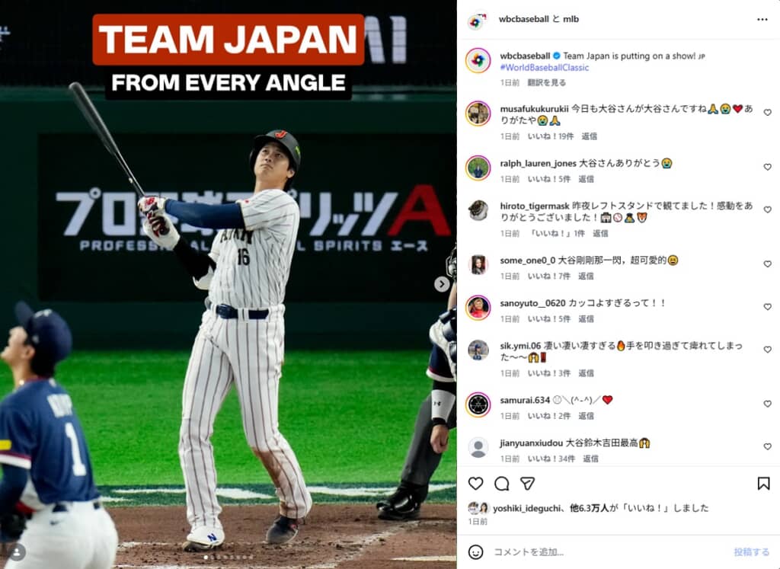Open the mlb collaborator account
Screen dimensions: 780x569
click(571, 19)
